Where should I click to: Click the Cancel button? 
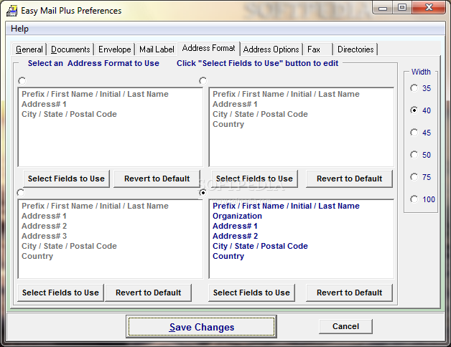(345, 326)
